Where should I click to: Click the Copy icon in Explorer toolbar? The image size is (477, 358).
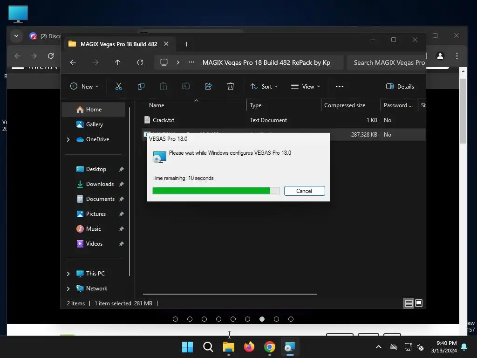[141, 86]
